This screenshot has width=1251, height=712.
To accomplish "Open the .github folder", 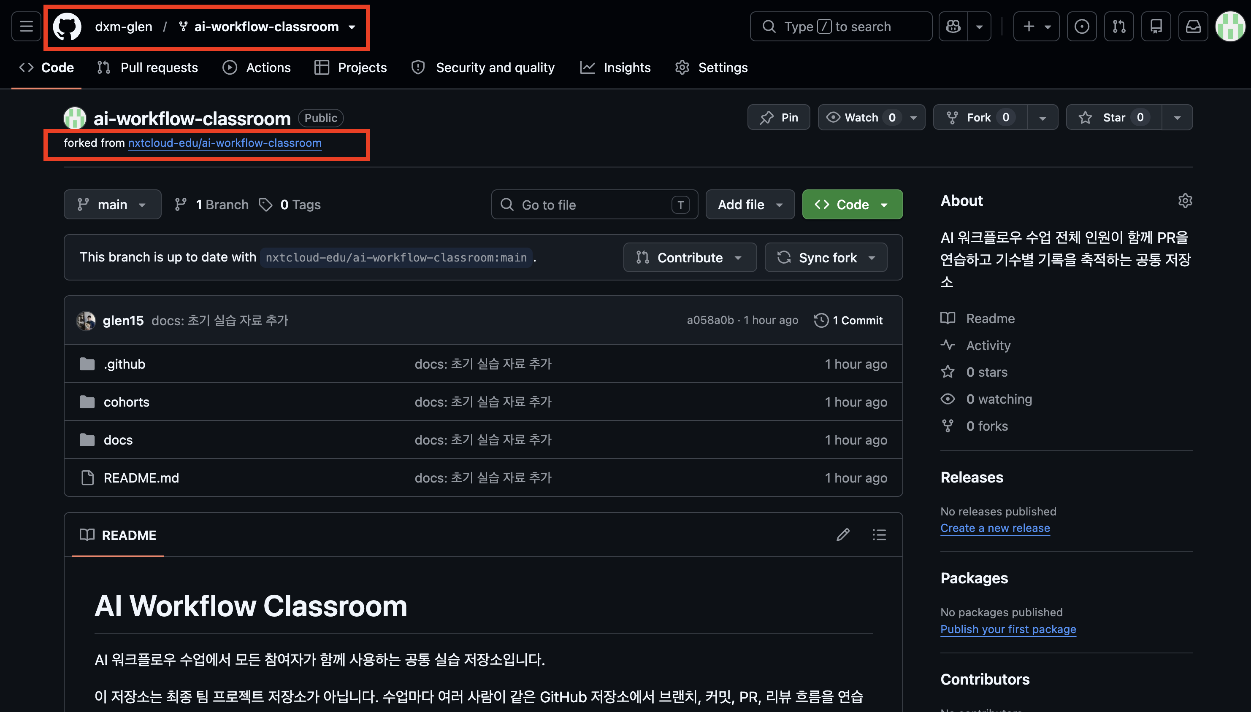I will point(124,364).
